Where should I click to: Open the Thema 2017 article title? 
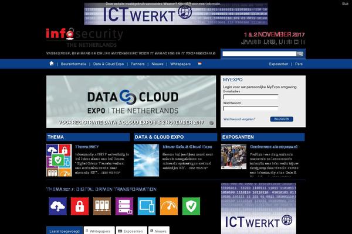[x=87, y=147]
